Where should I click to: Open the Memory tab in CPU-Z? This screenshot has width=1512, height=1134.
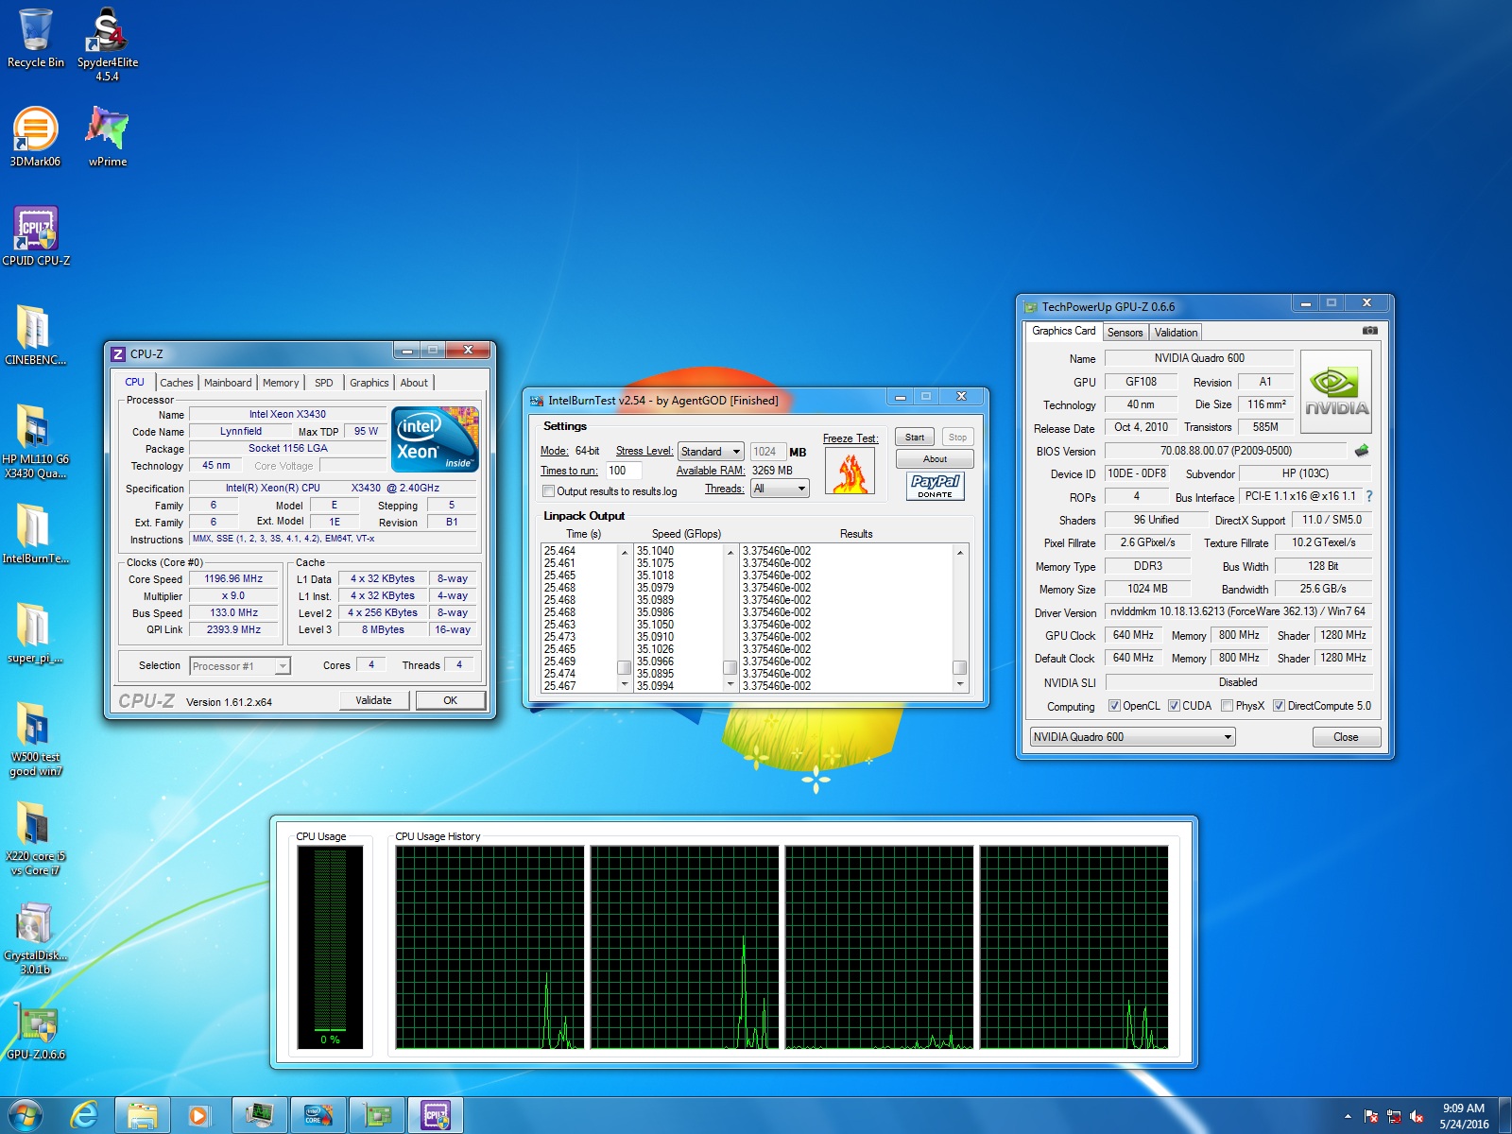(281, 383)
